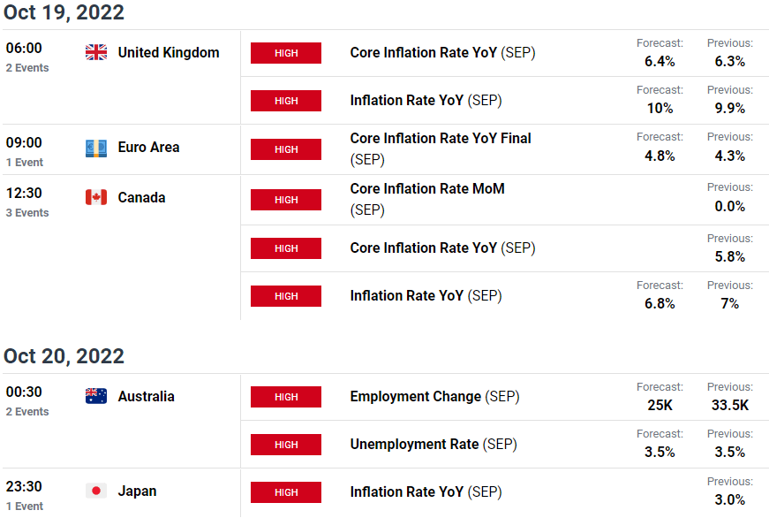Open Canada Inflation Rate YoY (SEP) event
Screen dimensions: 769x518
coord(426,296)
